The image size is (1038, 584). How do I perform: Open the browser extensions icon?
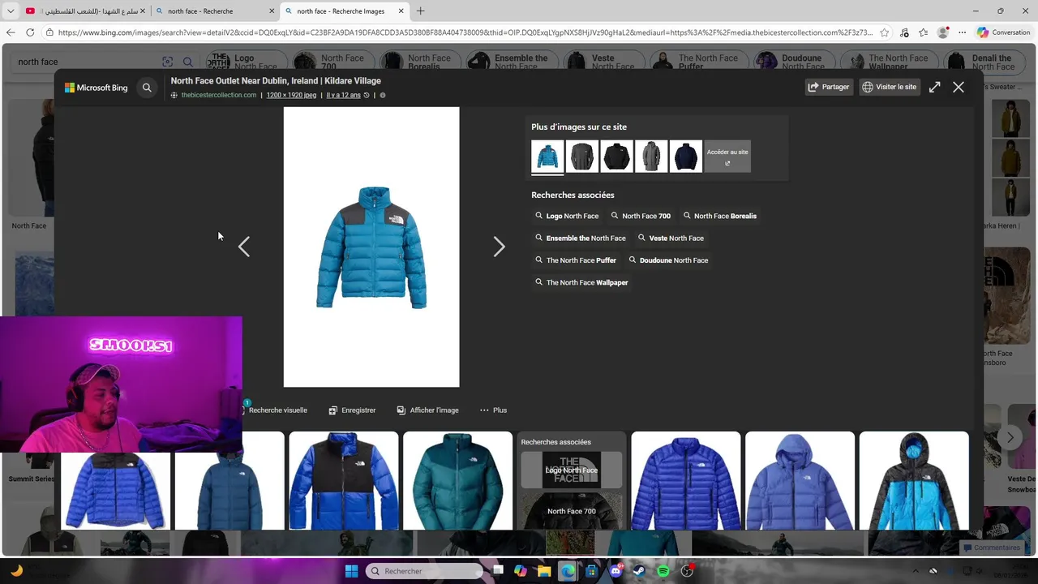click(904, 32)
